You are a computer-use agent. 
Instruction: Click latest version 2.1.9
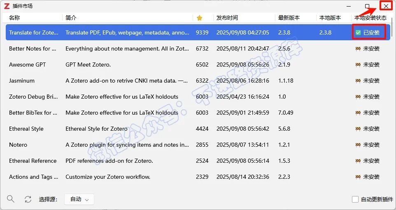284,65
